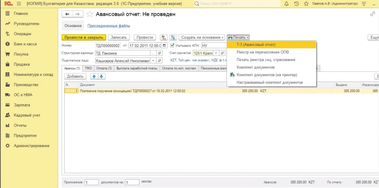Switch to the ТМЗ tab
The image size is (379, 188).
(x=88, y=68)
